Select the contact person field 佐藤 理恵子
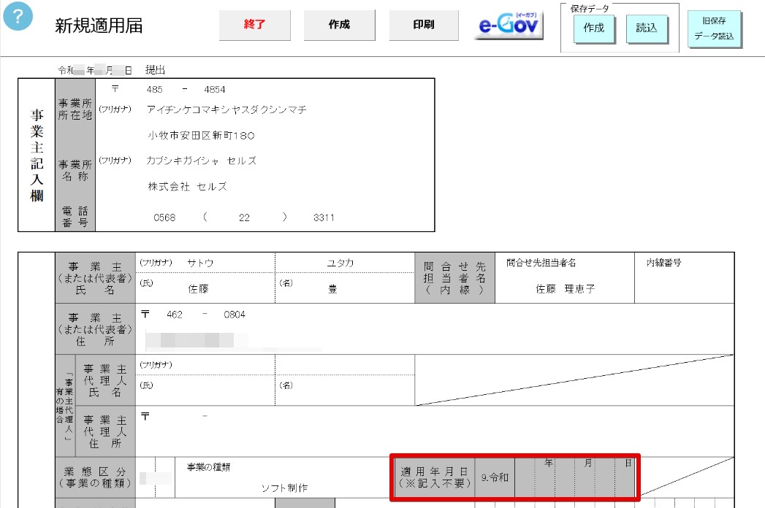The image size is (765, 508). (565, 289)
